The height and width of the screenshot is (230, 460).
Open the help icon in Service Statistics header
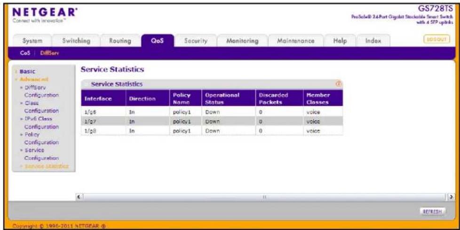pyautogui.click(x=338, y=84)
